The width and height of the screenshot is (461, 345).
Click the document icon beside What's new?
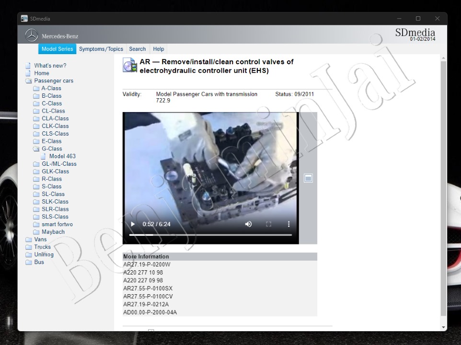[28, 66]
